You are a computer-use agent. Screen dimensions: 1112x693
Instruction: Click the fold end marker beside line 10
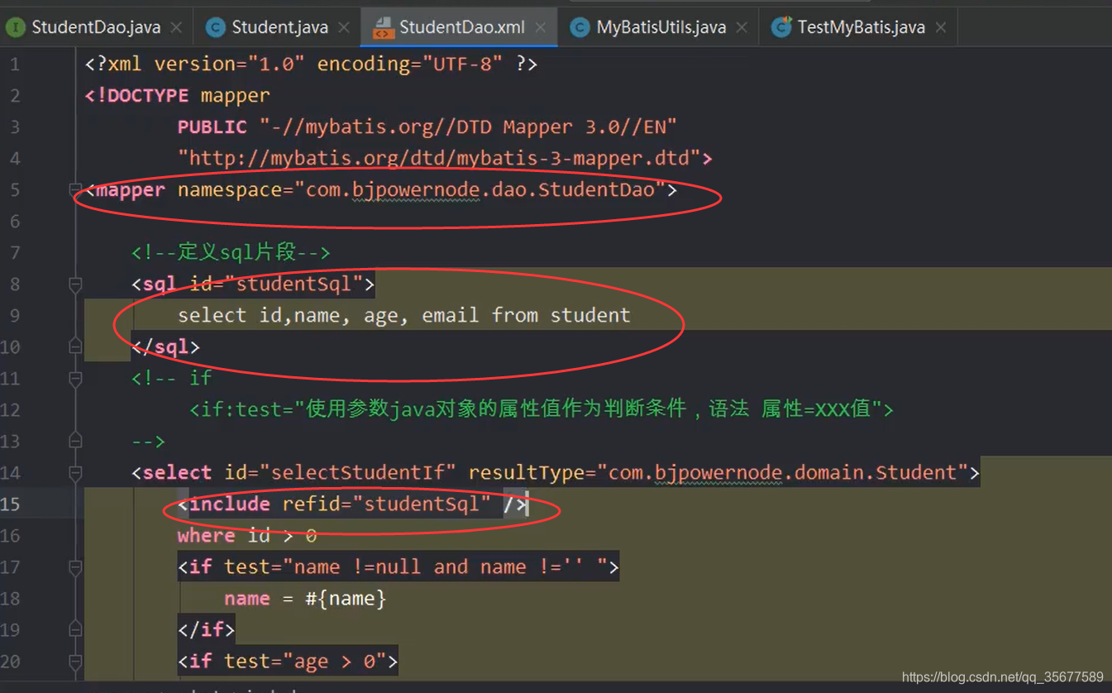click(74, 346)
